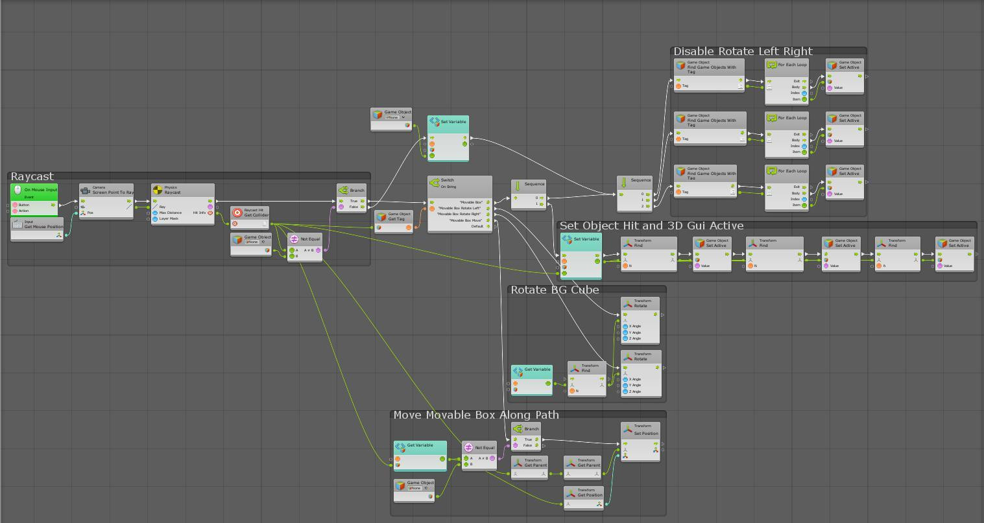This screenshot has width=984, height=523.
Task: Click the Raycast Hit Get Collider target icon
Action: 237,213
